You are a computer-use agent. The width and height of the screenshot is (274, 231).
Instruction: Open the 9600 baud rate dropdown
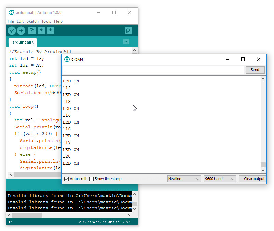[220, 179]
